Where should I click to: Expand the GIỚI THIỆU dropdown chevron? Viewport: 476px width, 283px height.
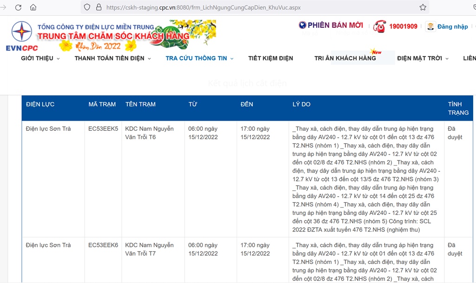point(58,58)
